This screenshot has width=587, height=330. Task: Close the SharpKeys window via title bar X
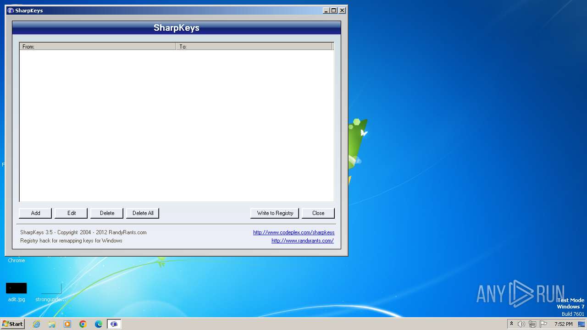[x=342, y=10]
